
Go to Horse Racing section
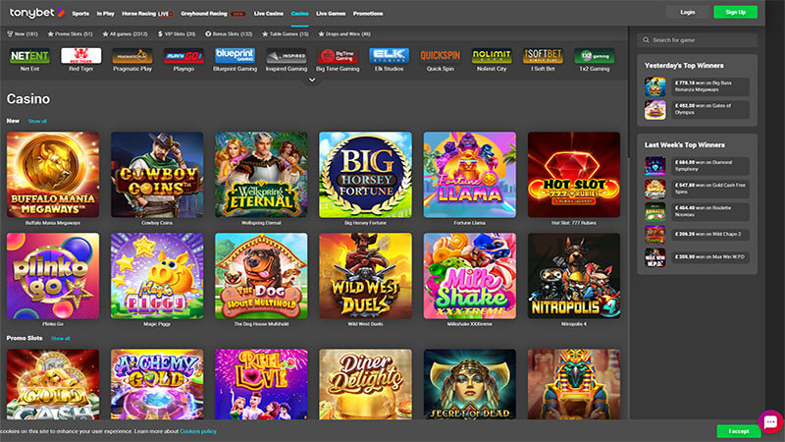point(142,14)
